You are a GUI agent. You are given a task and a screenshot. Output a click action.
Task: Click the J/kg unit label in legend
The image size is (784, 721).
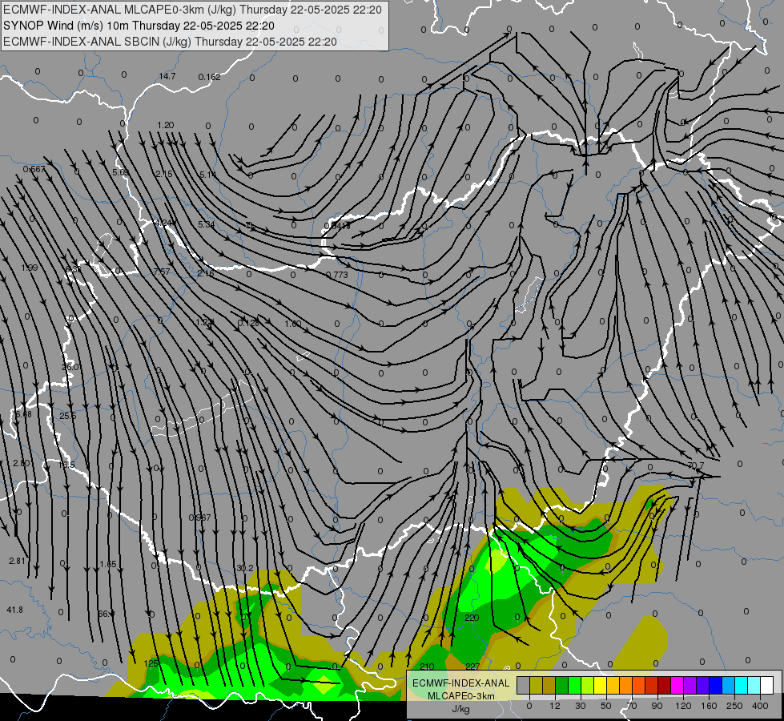point(461,709)
